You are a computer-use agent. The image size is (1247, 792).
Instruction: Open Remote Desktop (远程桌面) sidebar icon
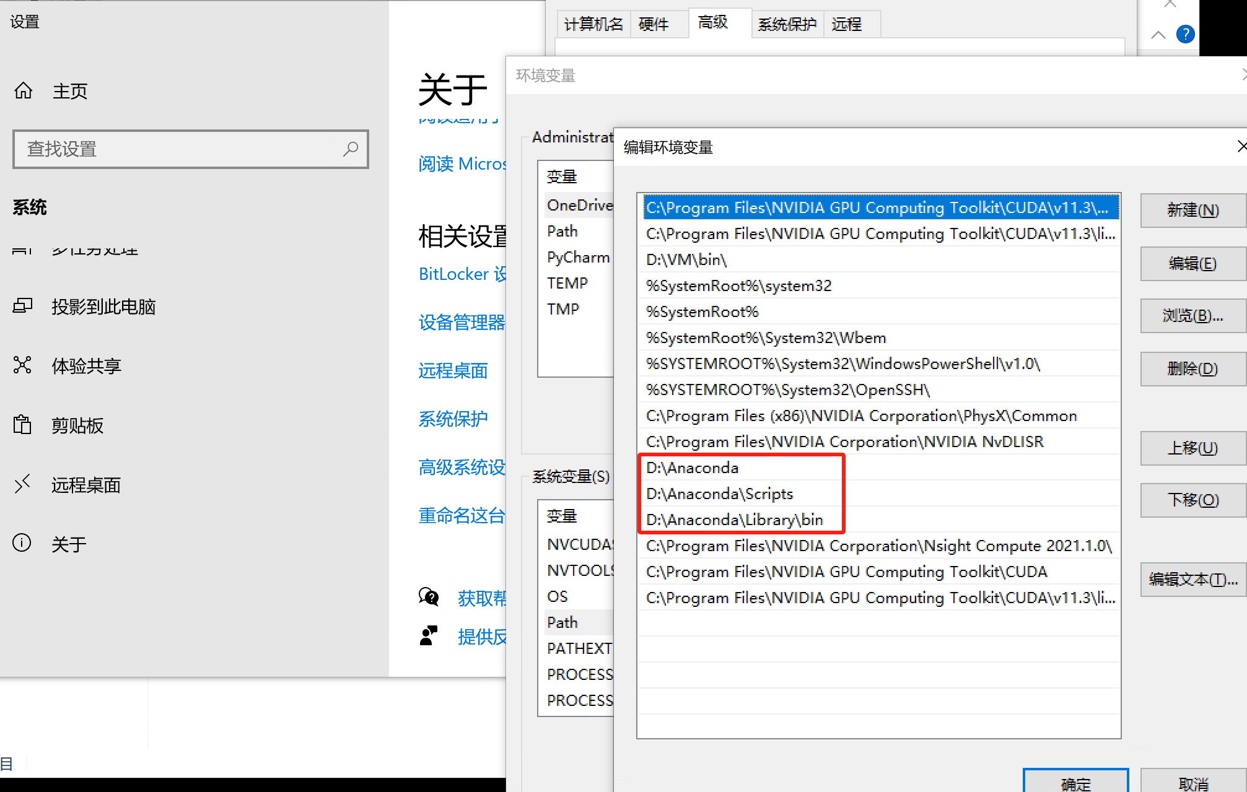tap(22, 484)
